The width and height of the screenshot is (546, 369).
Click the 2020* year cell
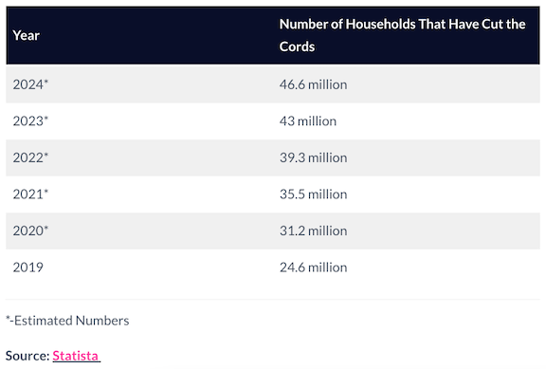[30, 231]
